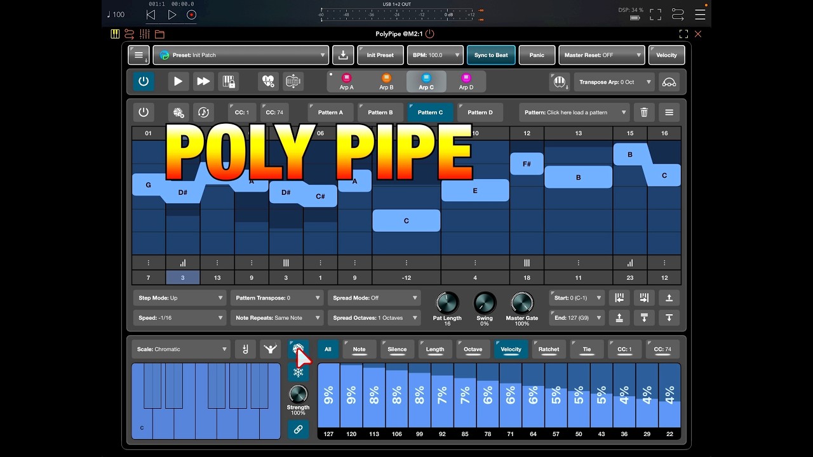Viewport: 813px width, 457px height.
Task: Toggle the Arp C pattern power button
Action: click(x=144, y=112)
